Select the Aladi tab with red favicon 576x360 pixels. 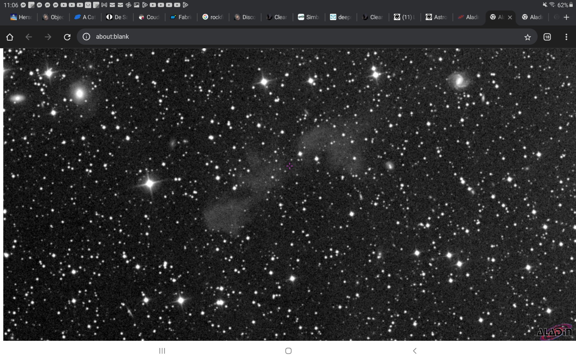469,17
